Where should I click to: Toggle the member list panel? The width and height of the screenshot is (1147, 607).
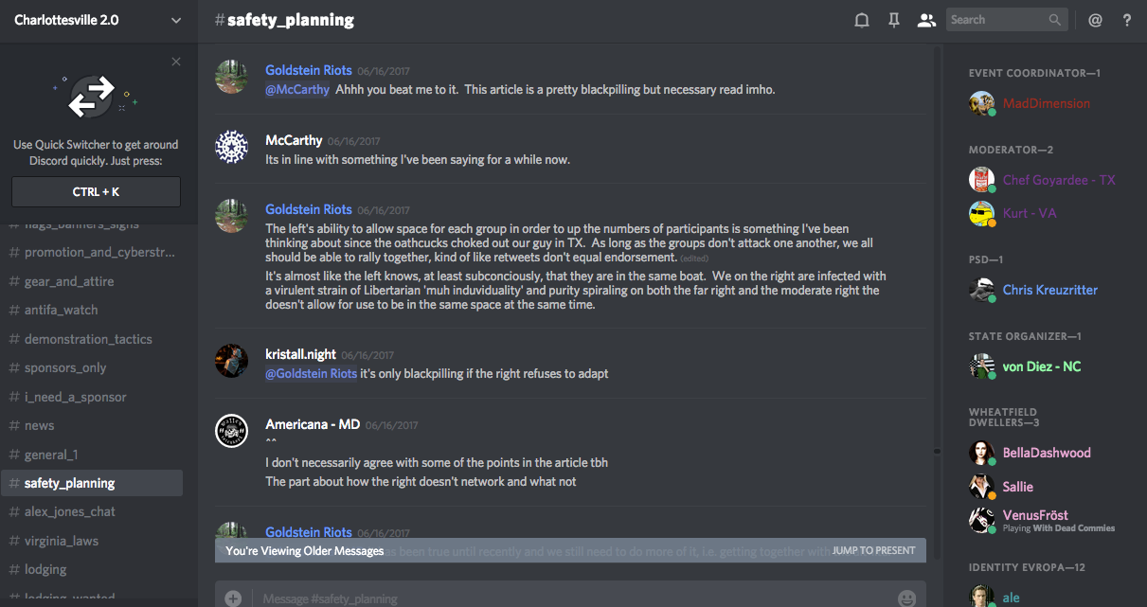tap(926, 20)
